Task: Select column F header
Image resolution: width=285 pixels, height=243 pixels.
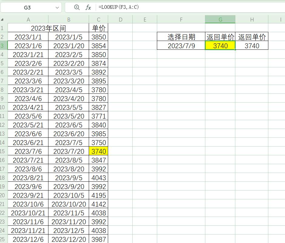Action: (x=181, y=19)
